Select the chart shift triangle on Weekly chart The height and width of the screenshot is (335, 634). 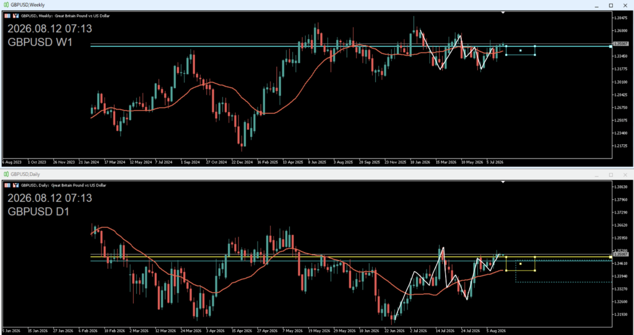[503, 12]
